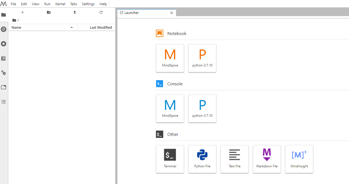Viewport: 349px width, 184px height.
Task: Open the Git extension sidebar icon
Action: click(4, 29)
